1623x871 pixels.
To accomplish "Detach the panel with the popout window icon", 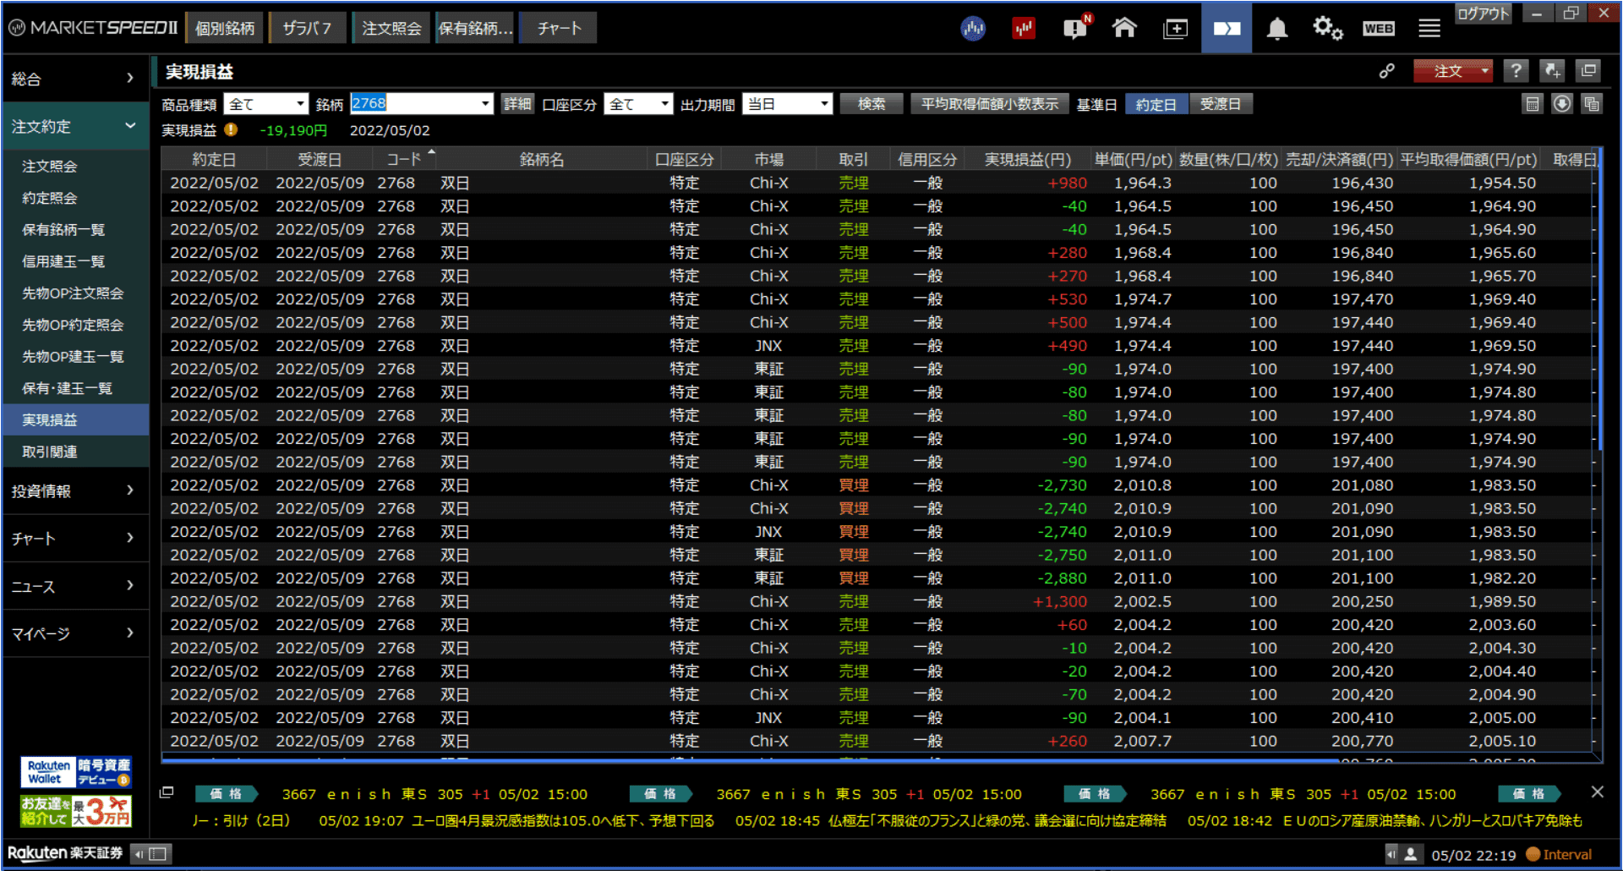I will click(x=1588, y=71).
